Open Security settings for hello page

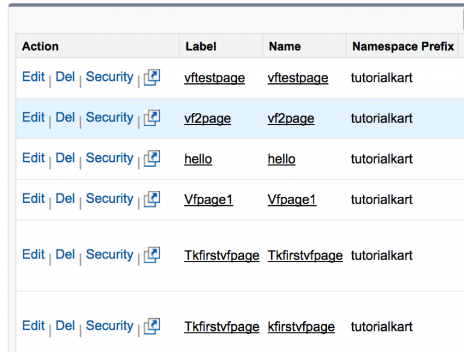(109, 158)
